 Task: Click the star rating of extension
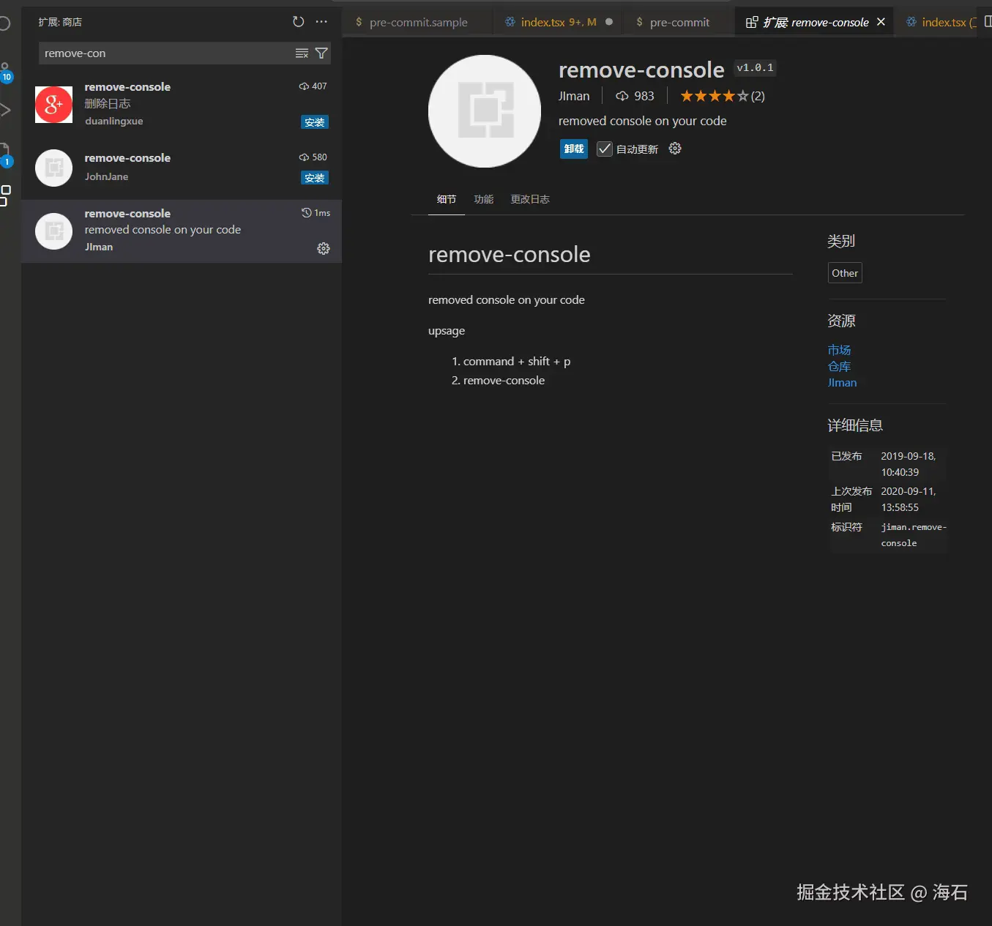[715, 96]
